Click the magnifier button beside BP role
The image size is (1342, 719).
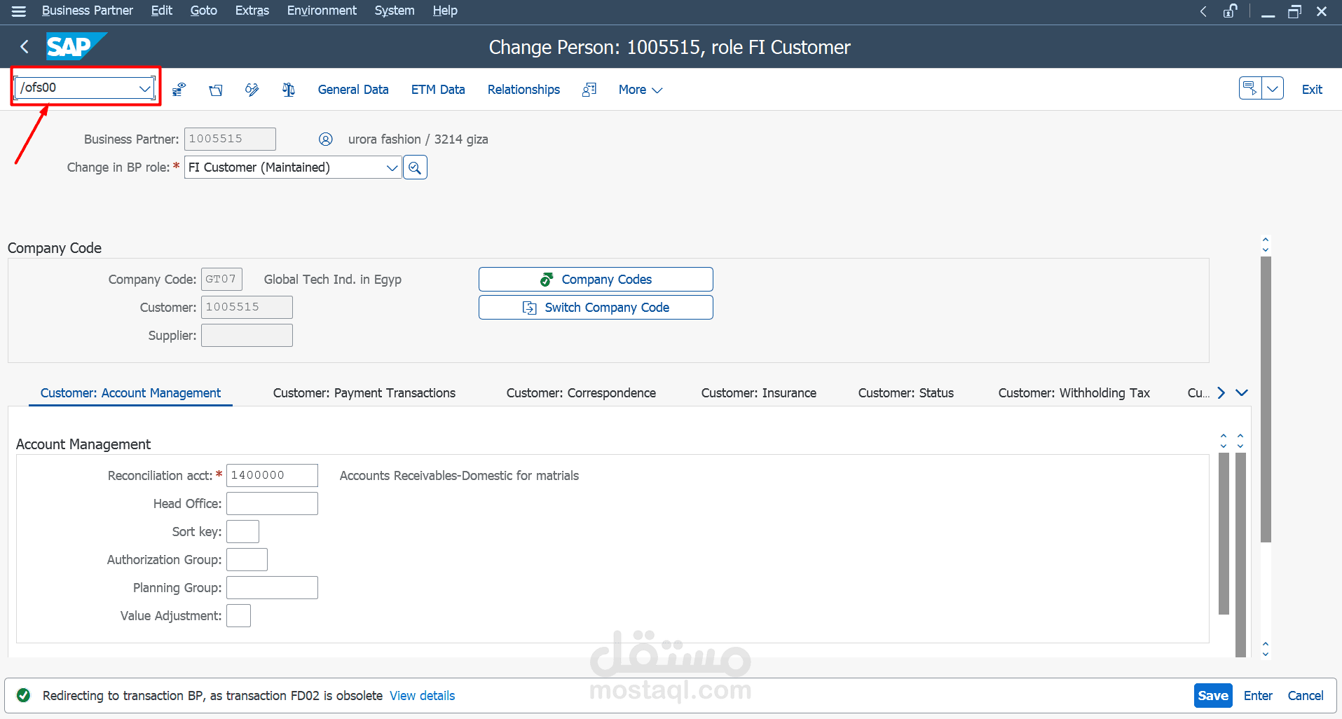click(x=416, y=167)
